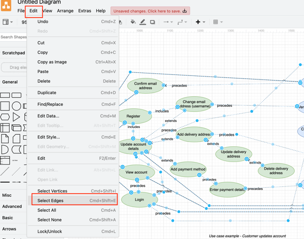The width and height of the screenshot is (304, 239).
Task: Choose Edit Style... menu entry
Action: point(73,137)
